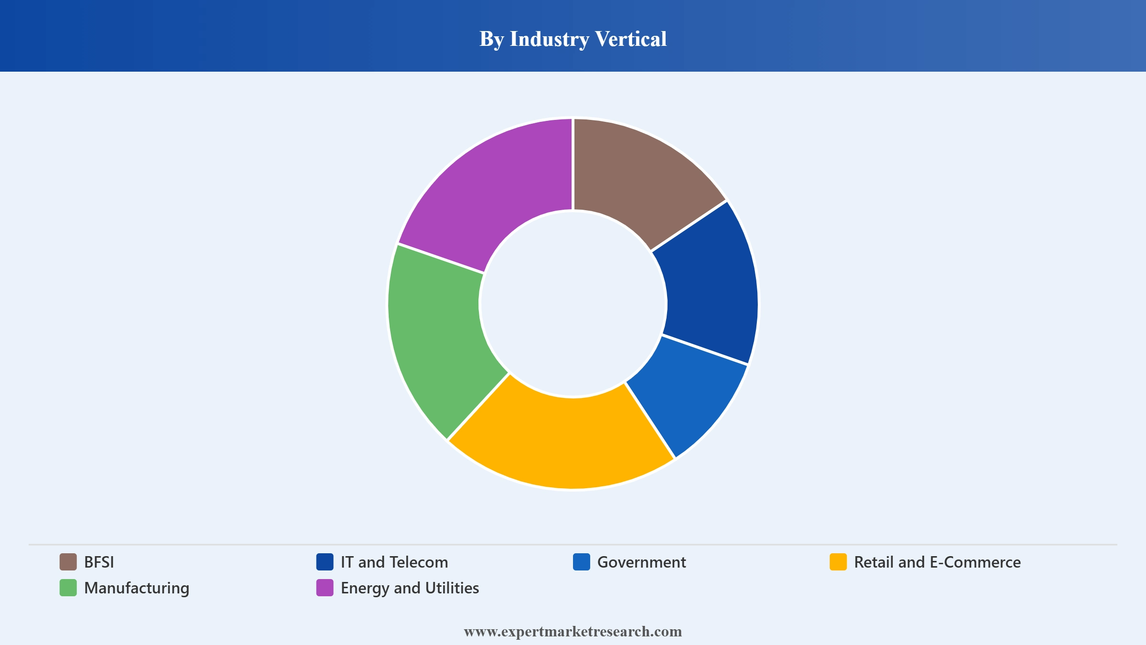1146x645 pixels.
Task: Click the Government legend swatch
Action: (582, 562)
